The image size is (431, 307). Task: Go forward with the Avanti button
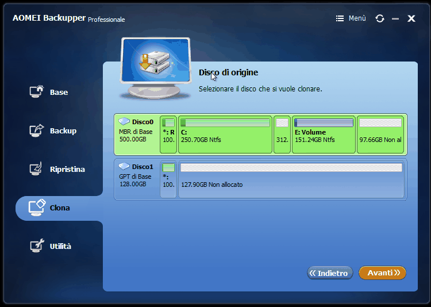[x=382, y=273]
